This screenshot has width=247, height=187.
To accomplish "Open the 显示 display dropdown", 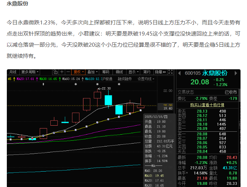I will click(133, 72).
